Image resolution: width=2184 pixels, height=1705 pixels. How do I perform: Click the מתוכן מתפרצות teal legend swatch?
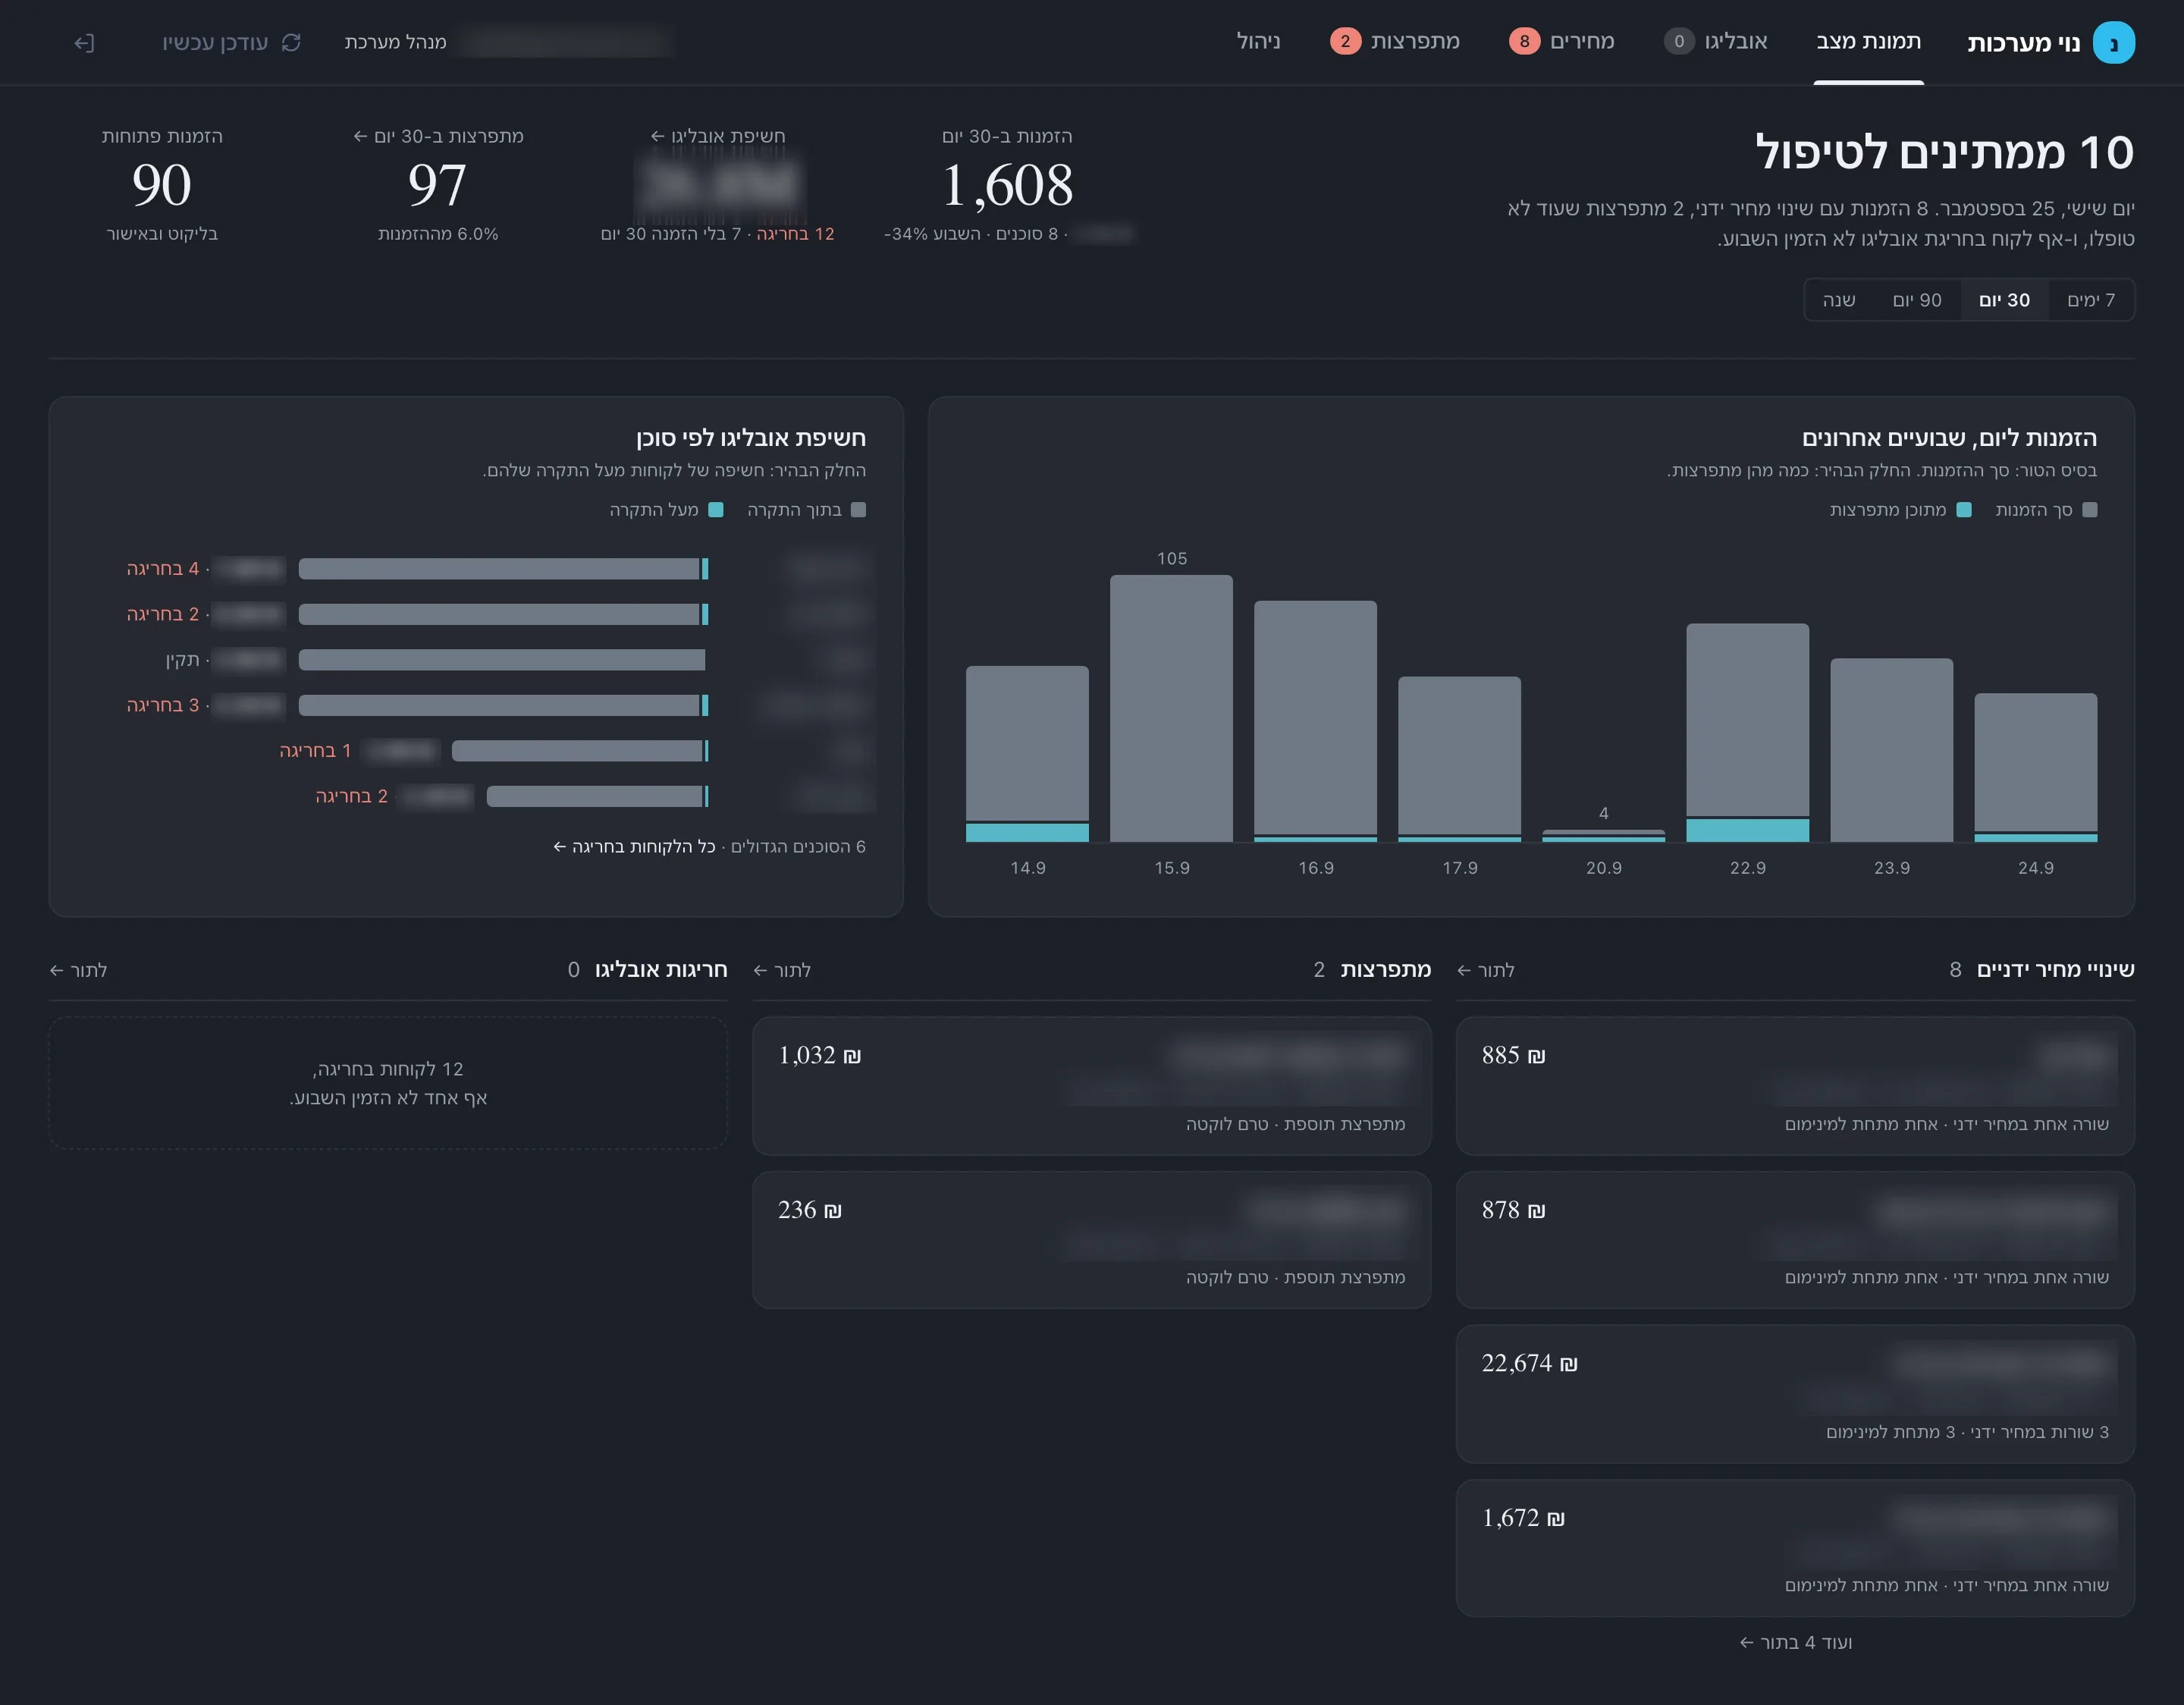[x=1963, y=510]
